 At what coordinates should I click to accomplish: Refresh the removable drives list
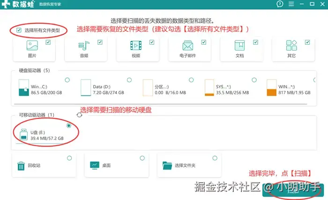coord(79,115)
